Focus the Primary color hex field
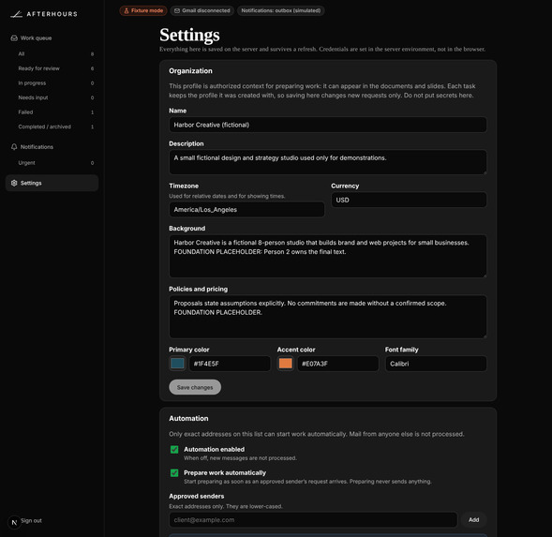The height and width of the screenshot is (537, 552). (230, 364)
